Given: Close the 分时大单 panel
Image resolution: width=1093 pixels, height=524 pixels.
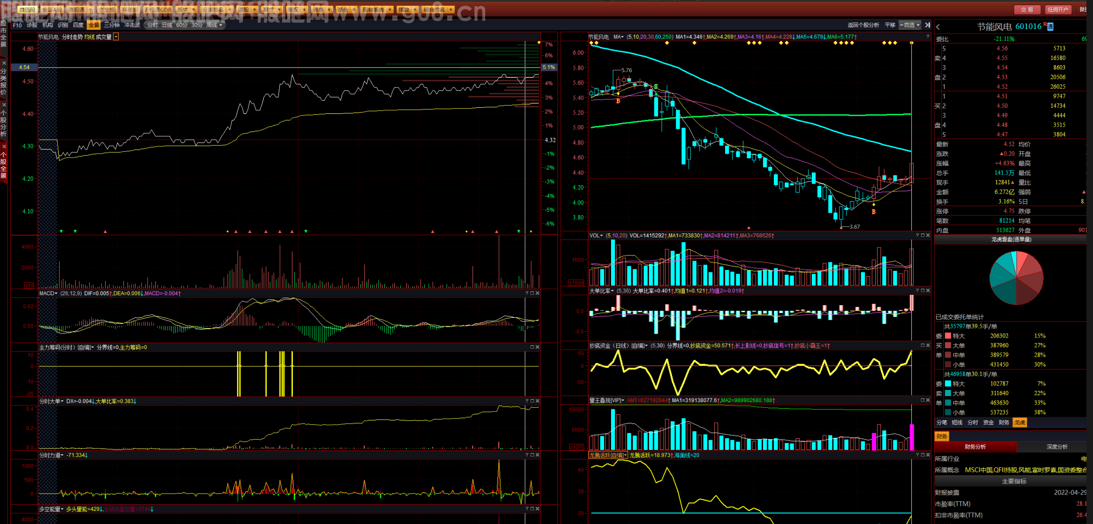Looking at the screenshot, I should pyautogui.click(x=537, y=401).
